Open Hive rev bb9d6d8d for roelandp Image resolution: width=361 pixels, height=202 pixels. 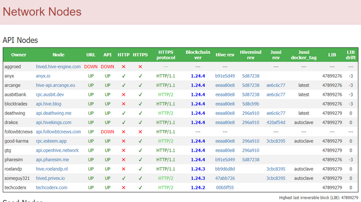pos(225,169)
